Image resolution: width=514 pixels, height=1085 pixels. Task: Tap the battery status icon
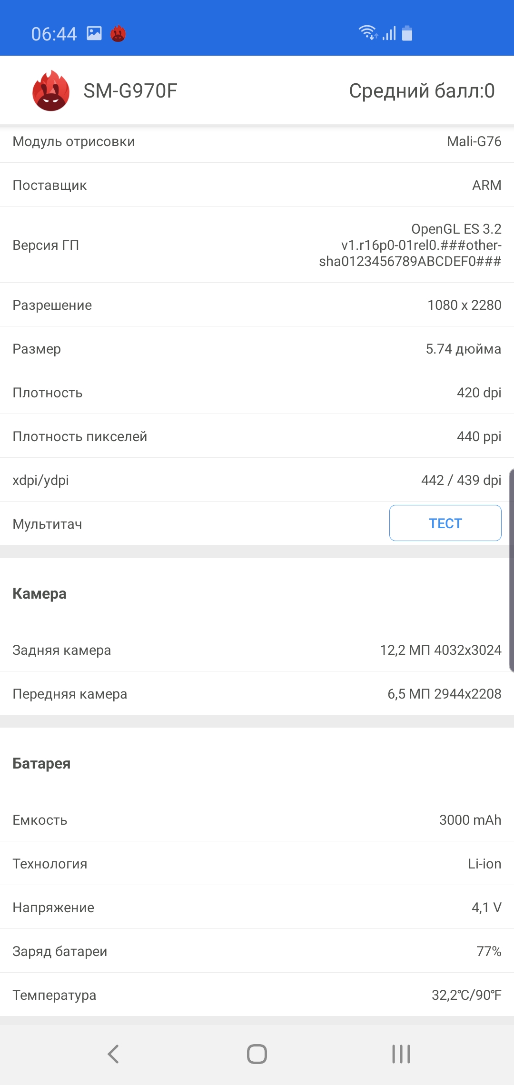[x=407, y=33]
